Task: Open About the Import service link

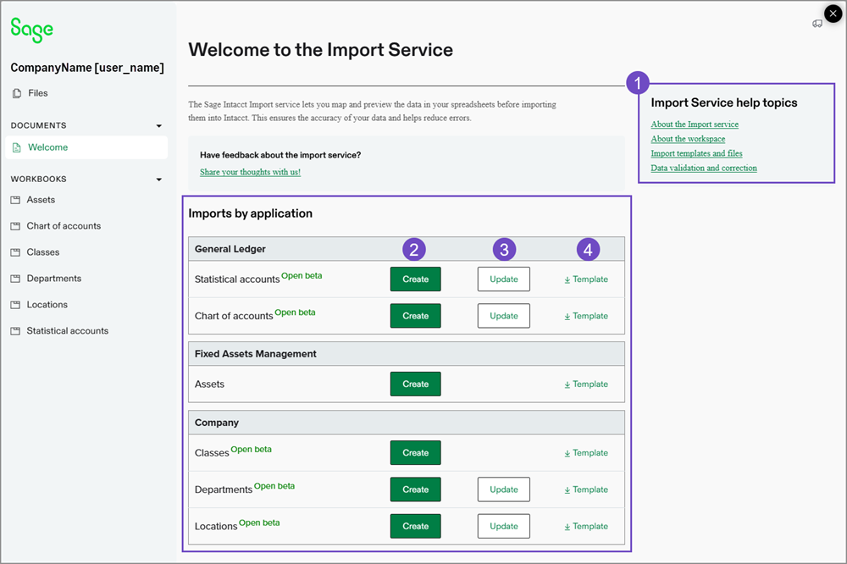Action: point(694,124)
